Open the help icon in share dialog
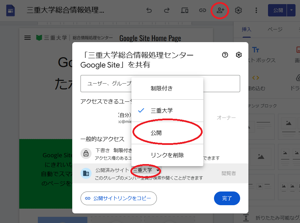 coord(225,55)
